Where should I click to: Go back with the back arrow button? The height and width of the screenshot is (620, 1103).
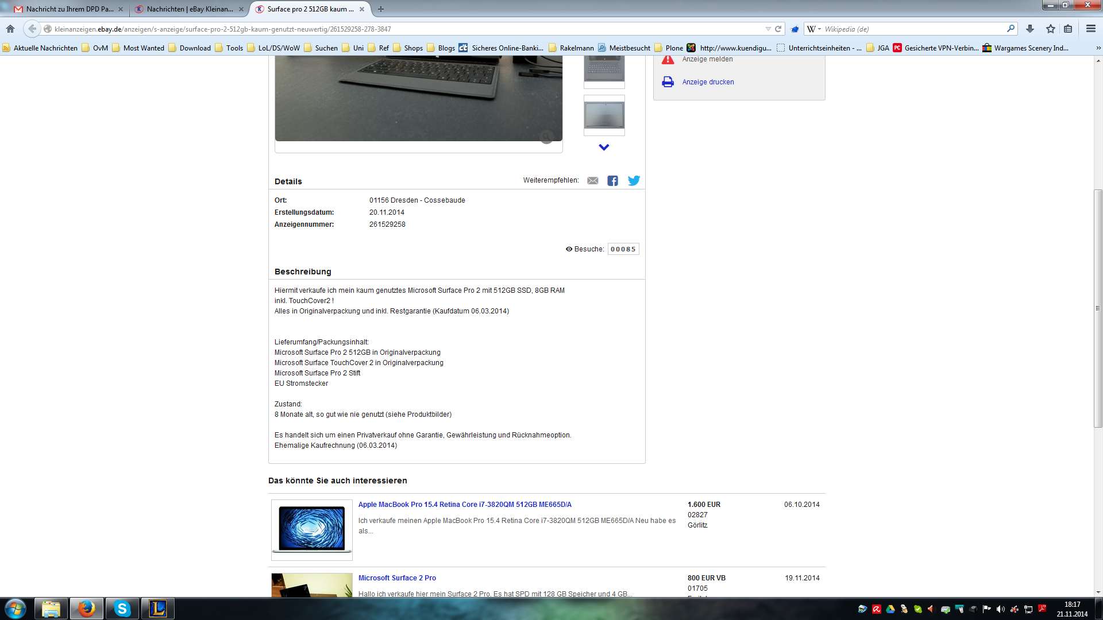[x=32, y=29]
